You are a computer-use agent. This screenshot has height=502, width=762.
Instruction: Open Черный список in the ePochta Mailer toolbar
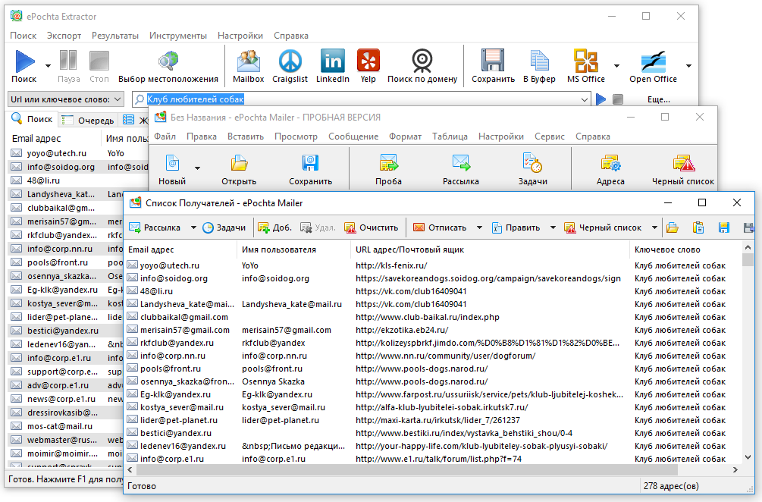pos(683,168)
